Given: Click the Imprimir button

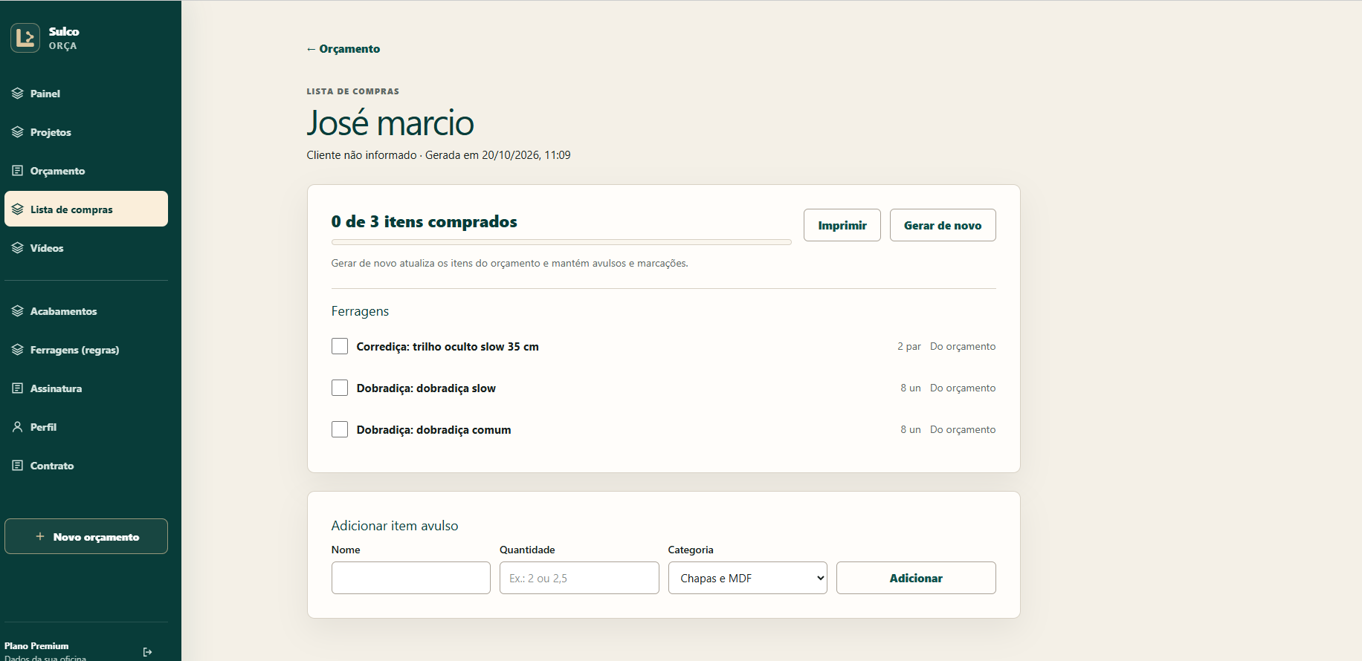Looking at the screenshot, I should coord(842,225).
